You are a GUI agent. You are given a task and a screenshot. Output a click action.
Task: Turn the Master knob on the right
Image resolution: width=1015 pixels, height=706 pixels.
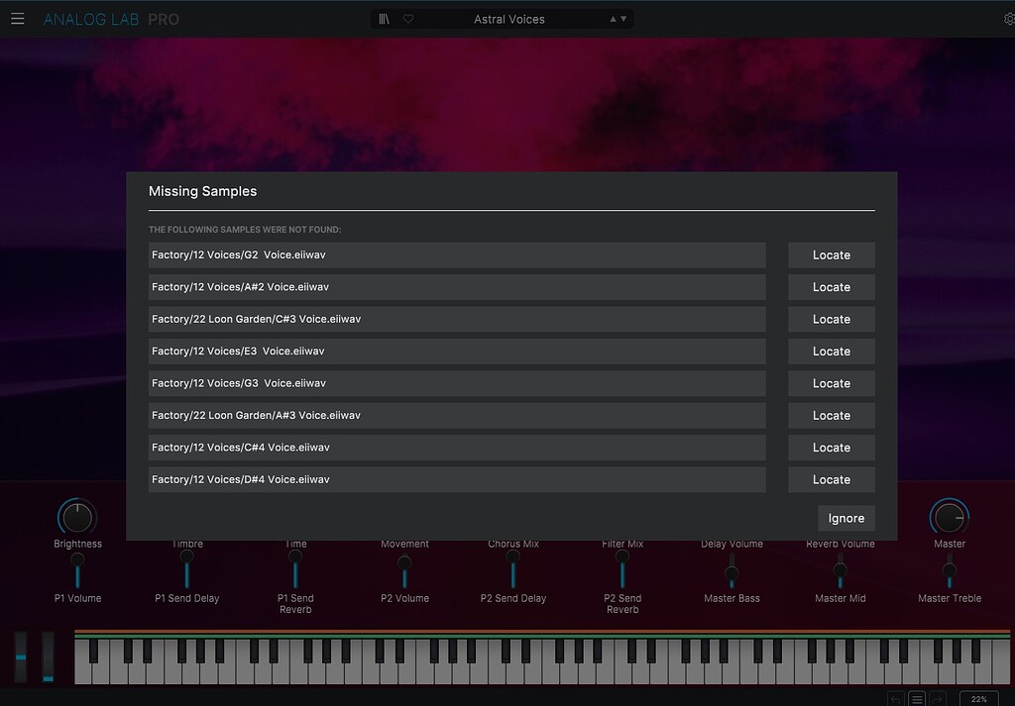[x=949, y=517]
